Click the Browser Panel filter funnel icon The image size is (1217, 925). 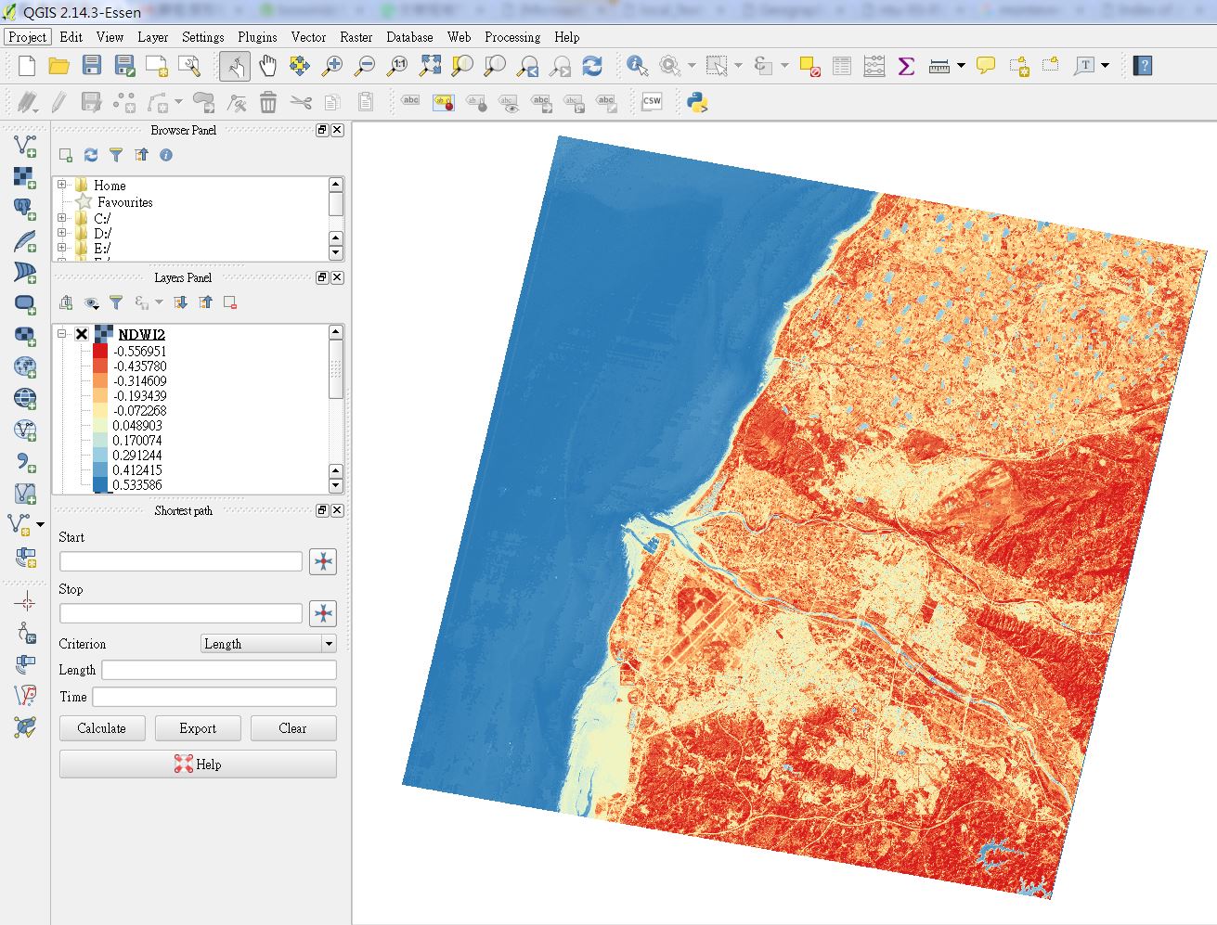tap(115, 155)
